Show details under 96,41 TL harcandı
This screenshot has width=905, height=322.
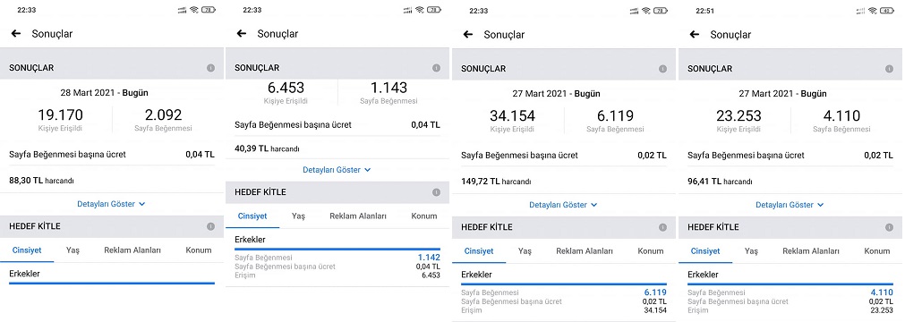(790, 205)
